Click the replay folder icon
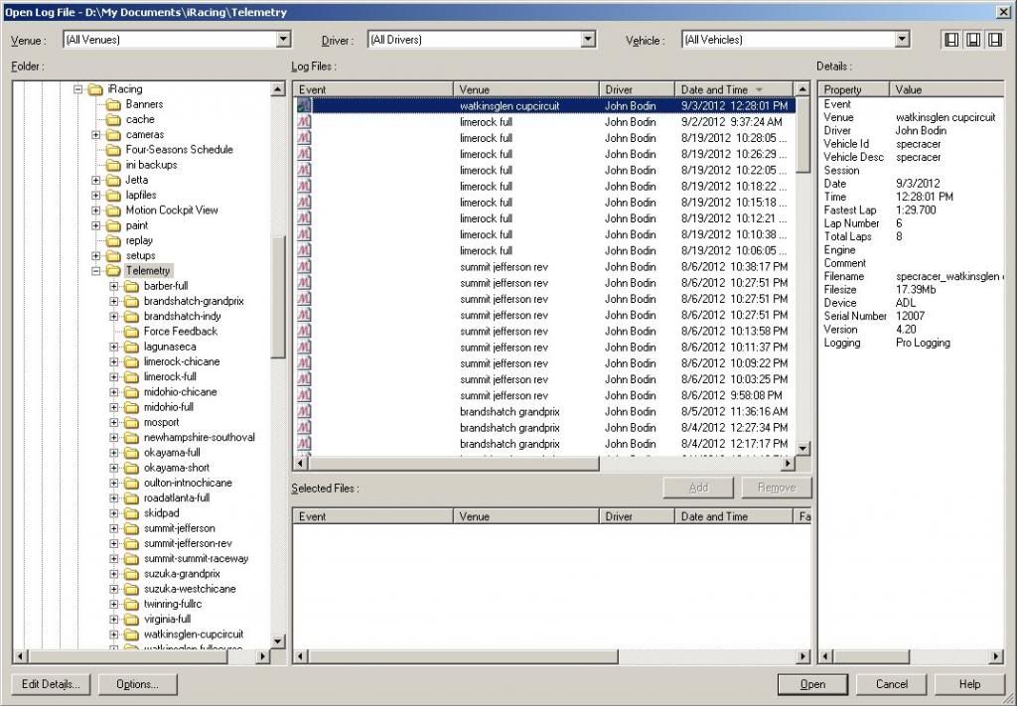The height and width of the screenshot is (706, 1017). (x=113, y=240)
